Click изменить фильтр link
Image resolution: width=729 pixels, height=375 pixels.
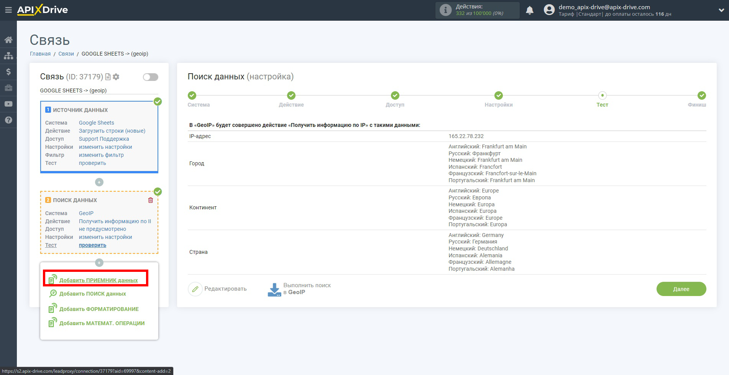coord(101,155)
